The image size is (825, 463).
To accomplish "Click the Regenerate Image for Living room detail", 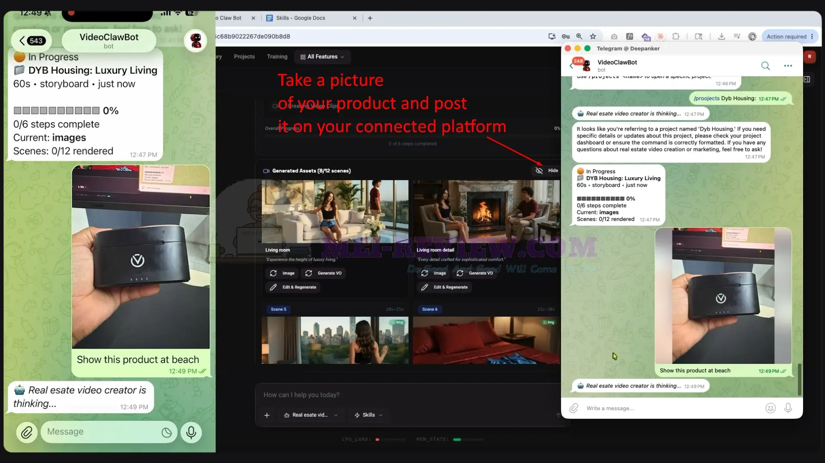I will pyautogui.click(x=433, y=273).
